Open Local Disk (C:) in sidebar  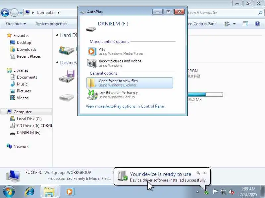click(x=29, y=119)
